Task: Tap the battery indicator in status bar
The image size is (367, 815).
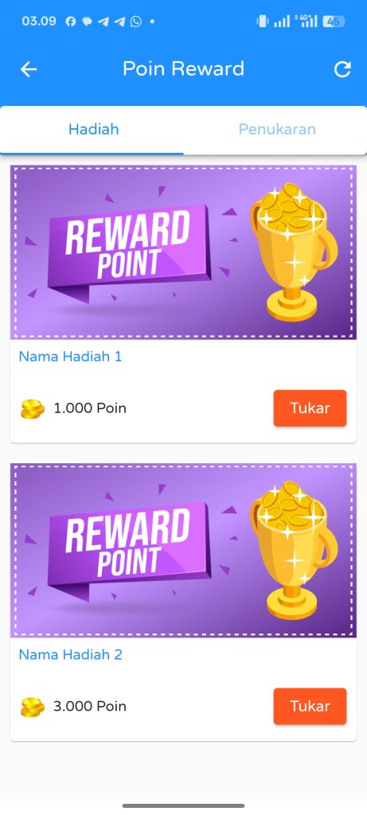Action: [334, 21]
